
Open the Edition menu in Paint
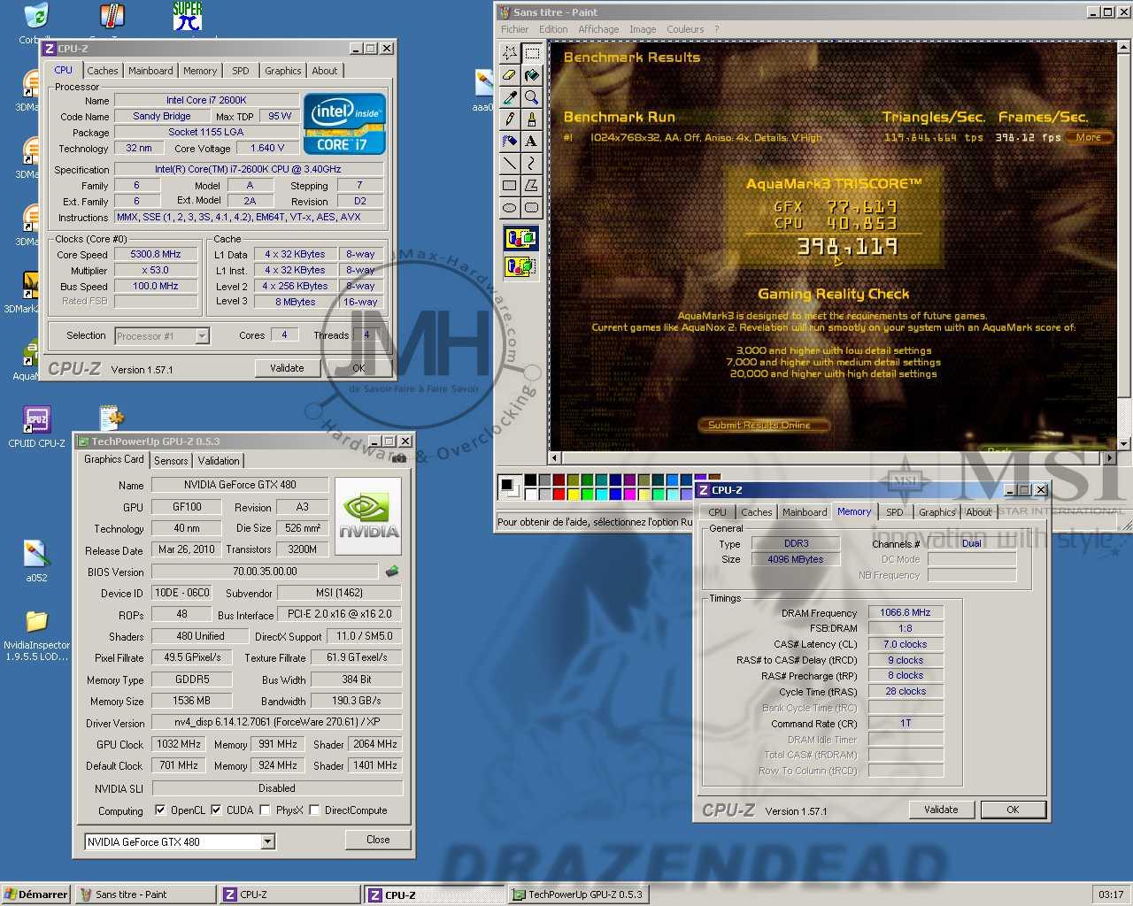coord(553,29)
